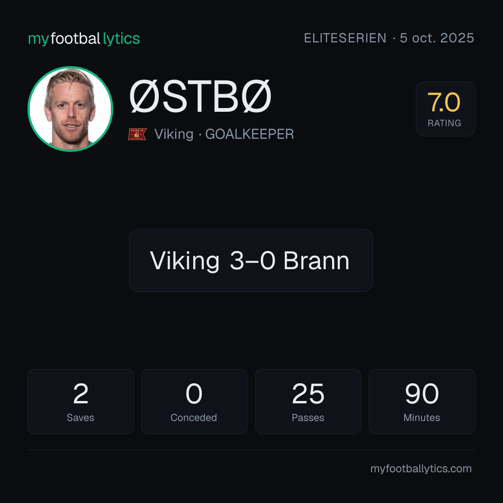Click the 5 oct. 2025 date
The height and width of the screenshot is (503, 503).
click(436, 38)
